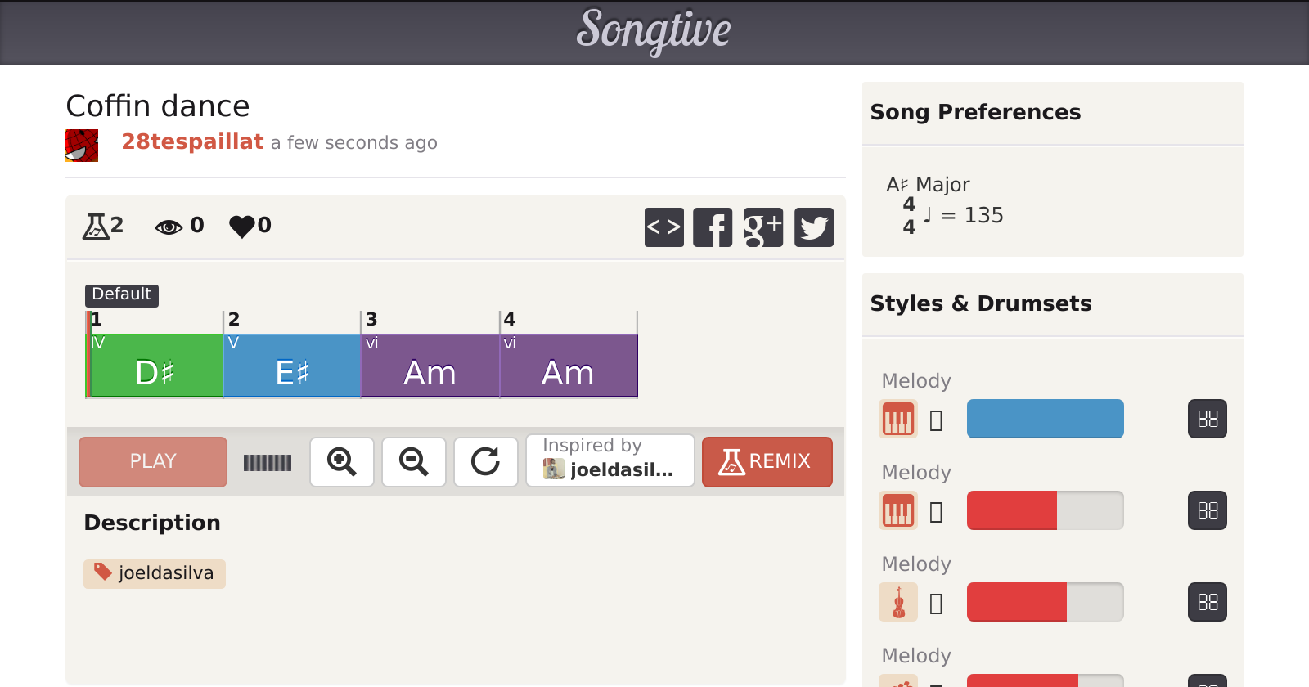Select the violin instrument icon
Screen dimensions: 1309x687
point(898,603)
